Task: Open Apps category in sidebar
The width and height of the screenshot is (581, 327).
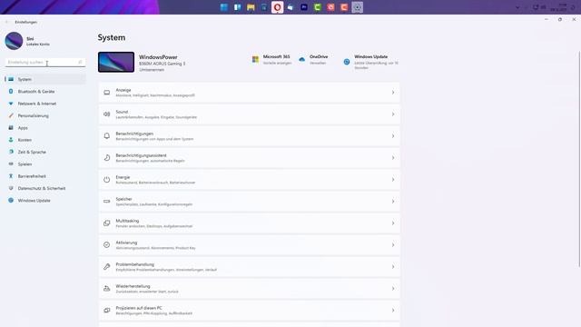Action: pos(45,128)
